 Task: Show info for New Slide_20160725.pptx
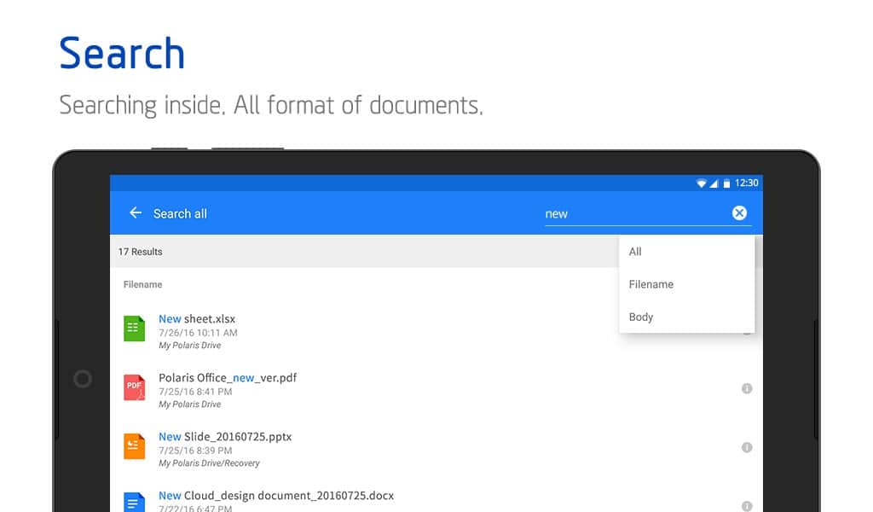(x=747, y=447)
